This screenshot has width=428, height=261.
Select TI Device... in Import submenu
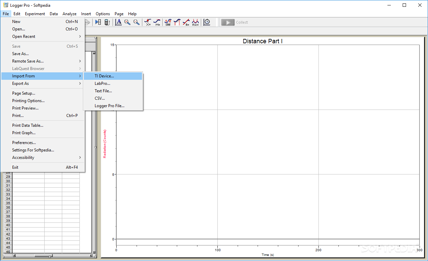113,76
